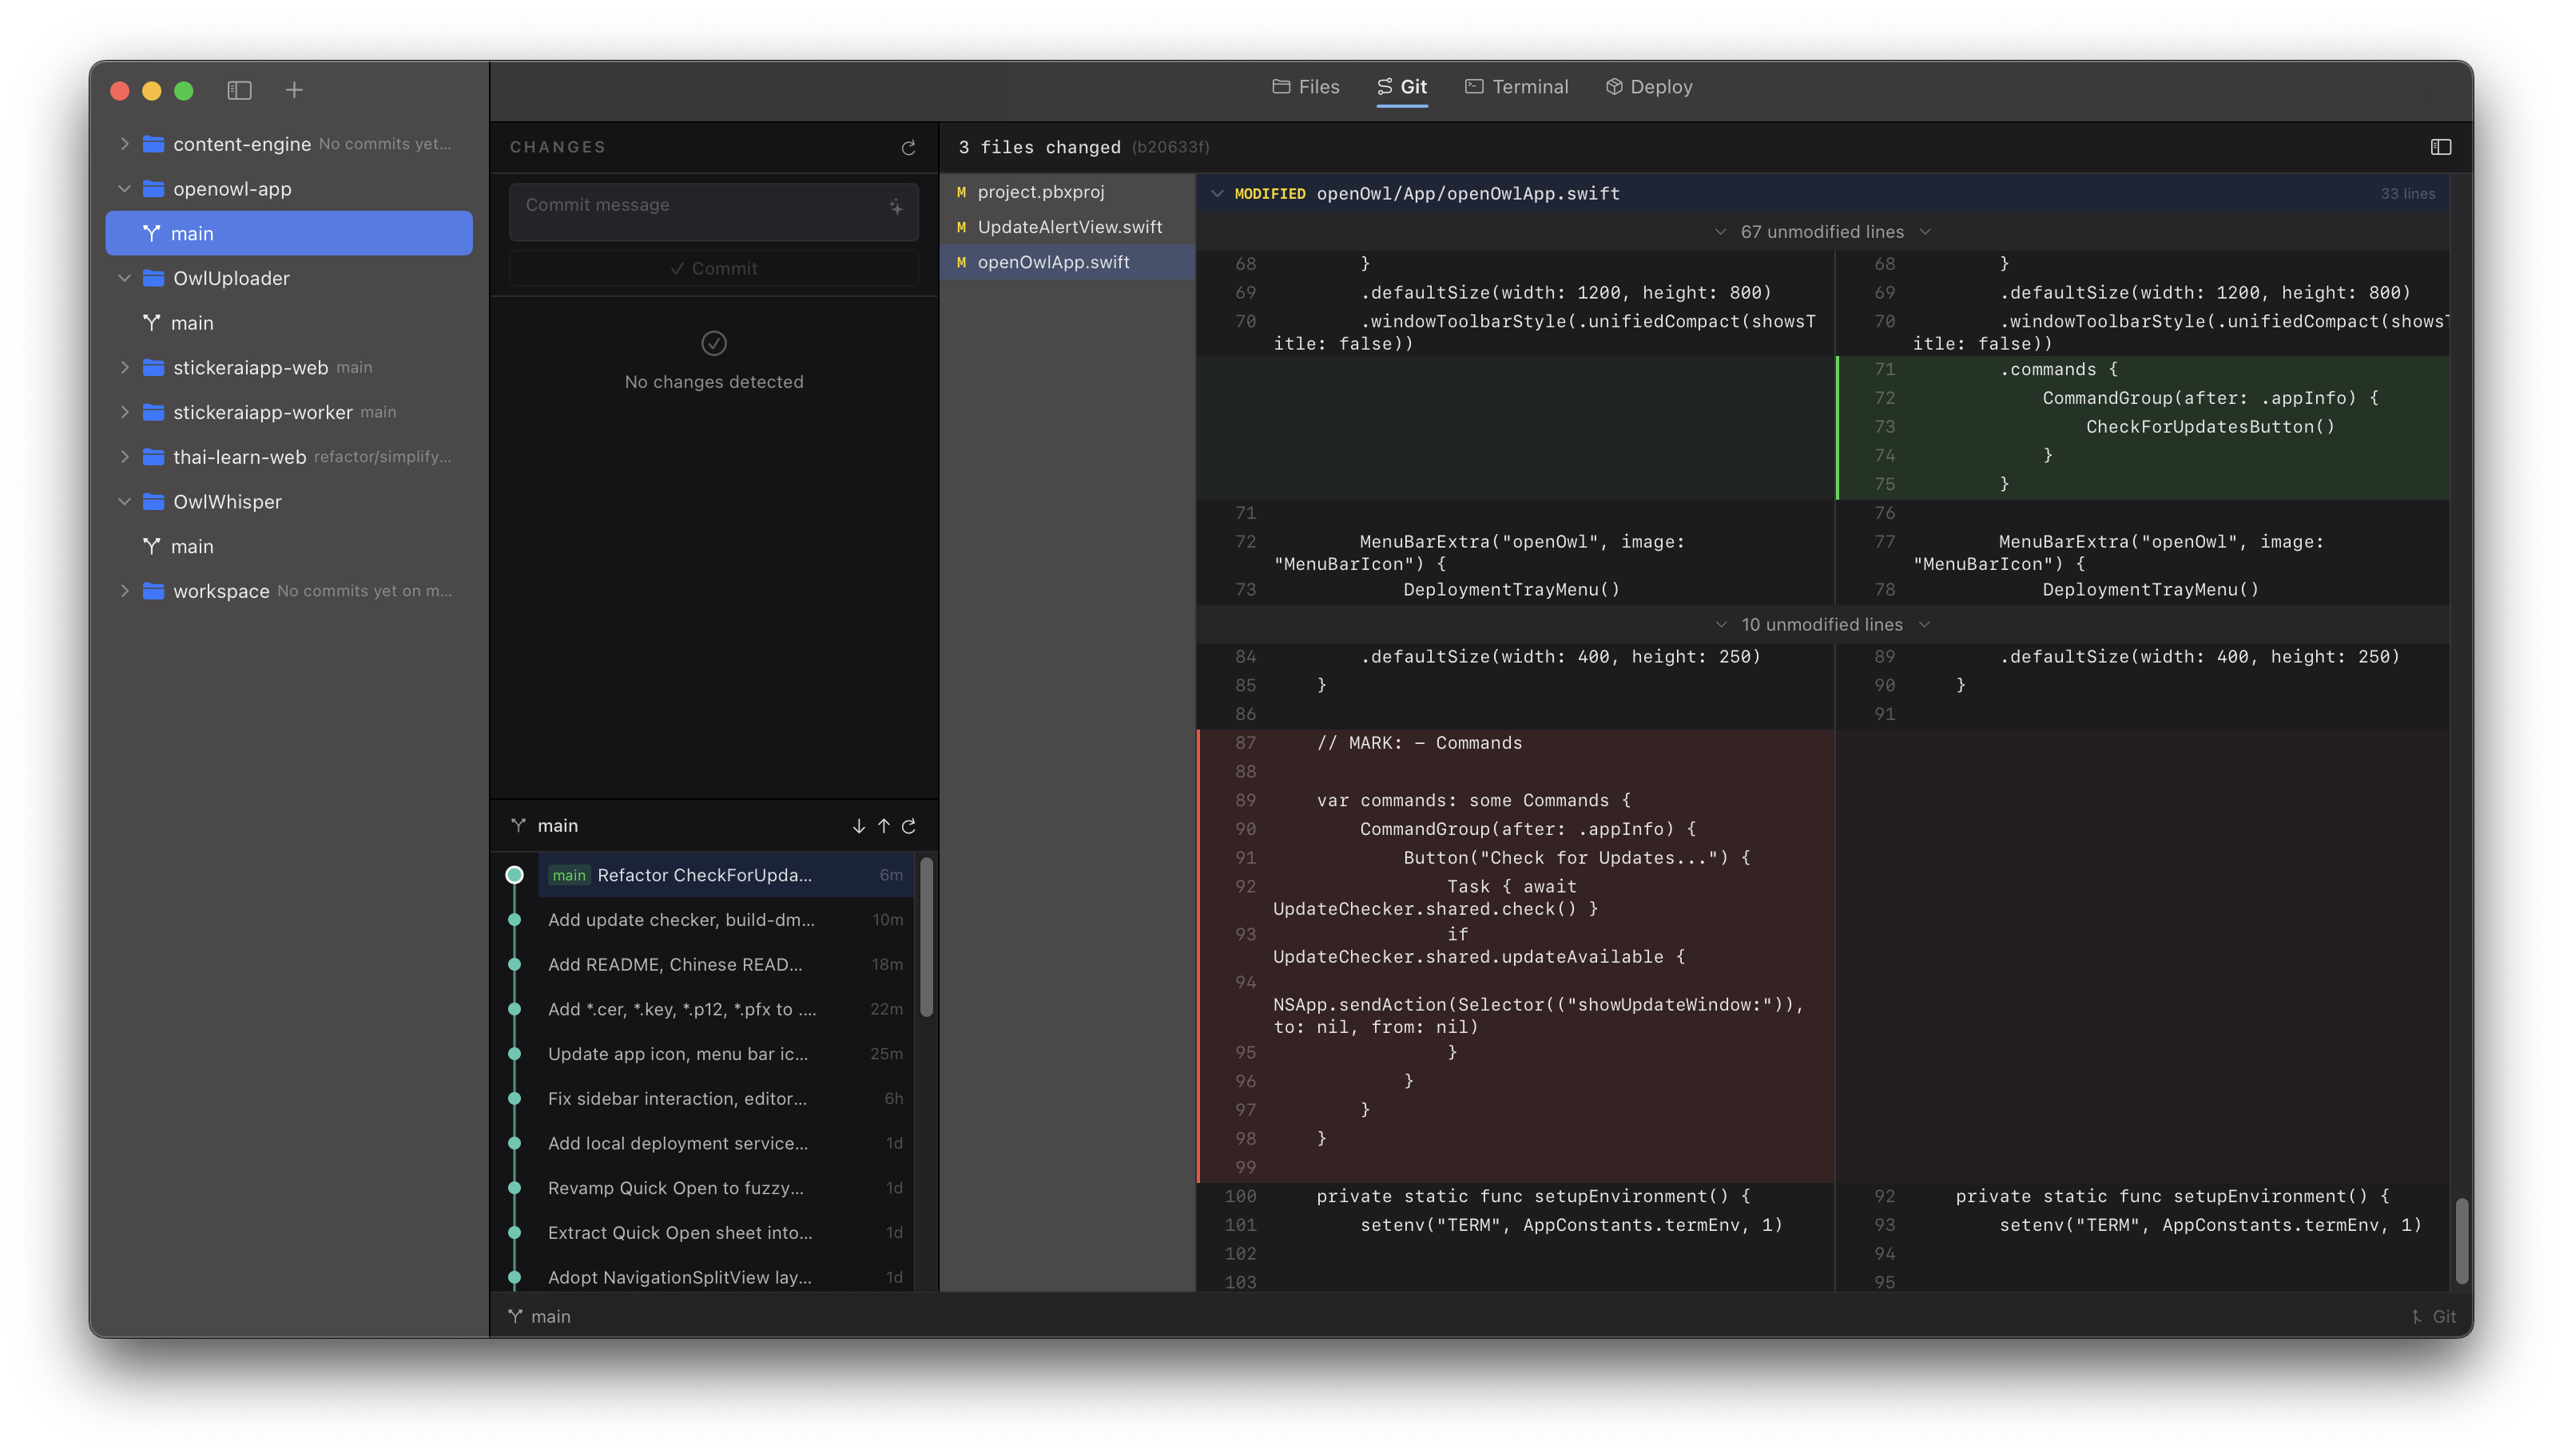This screenshot has width=2563, height=1456.
Task: Expand the content-engine project
Action: (x=124, y=144)
